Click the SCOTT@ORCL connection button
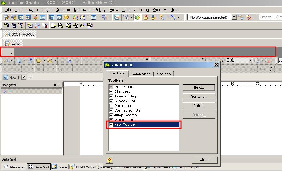282x171 pixels. [20, 34]
